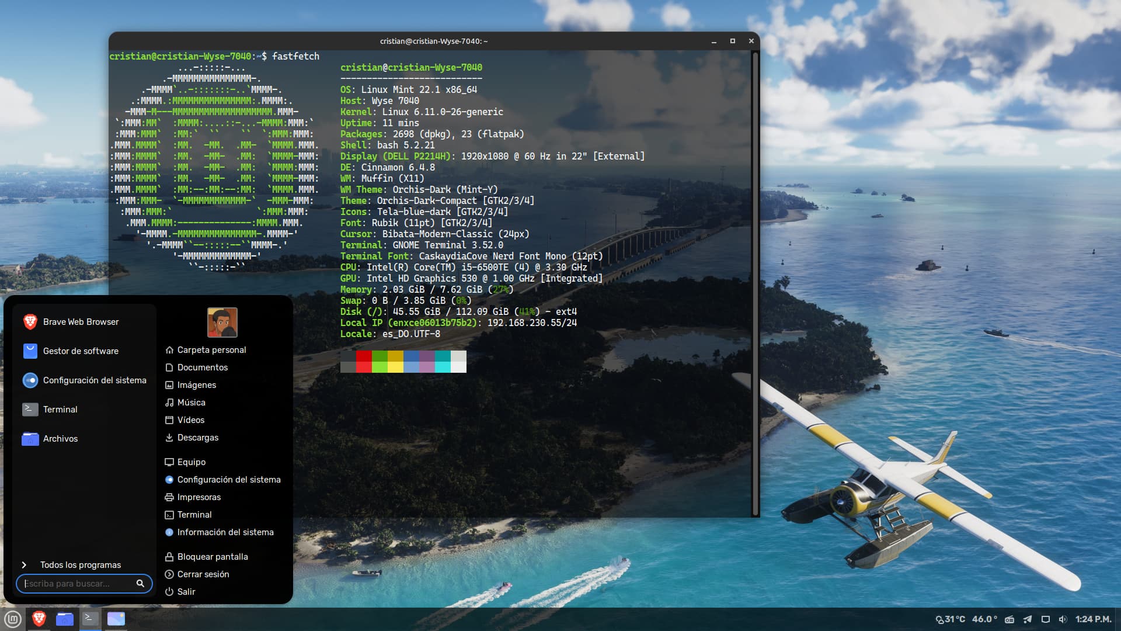This screenshot has height=631, width=1121.
Task: Open the network applet in tray
Action: click(x=1046, y=619)
